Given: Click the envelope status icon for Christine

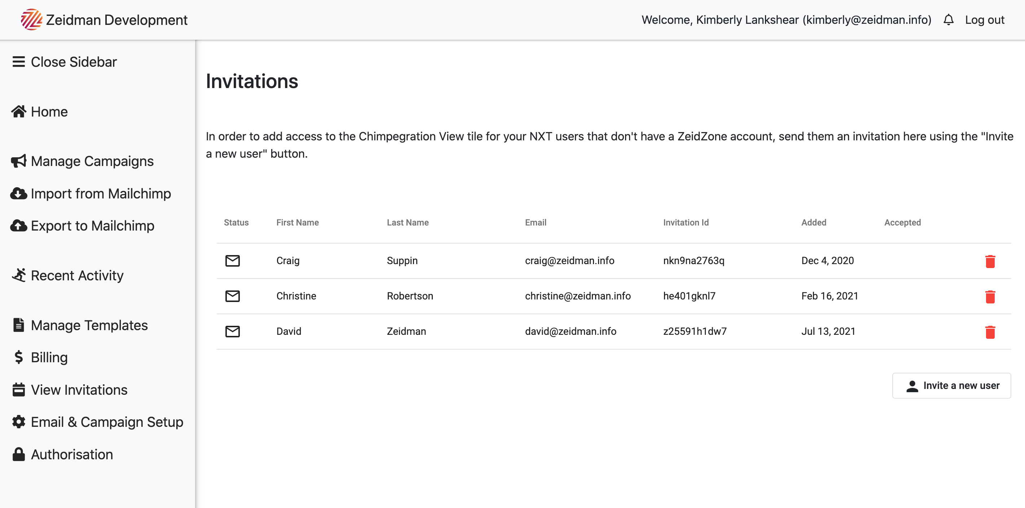Looking at the screenshot, I should pyautogui.click(x=232, y=296).
